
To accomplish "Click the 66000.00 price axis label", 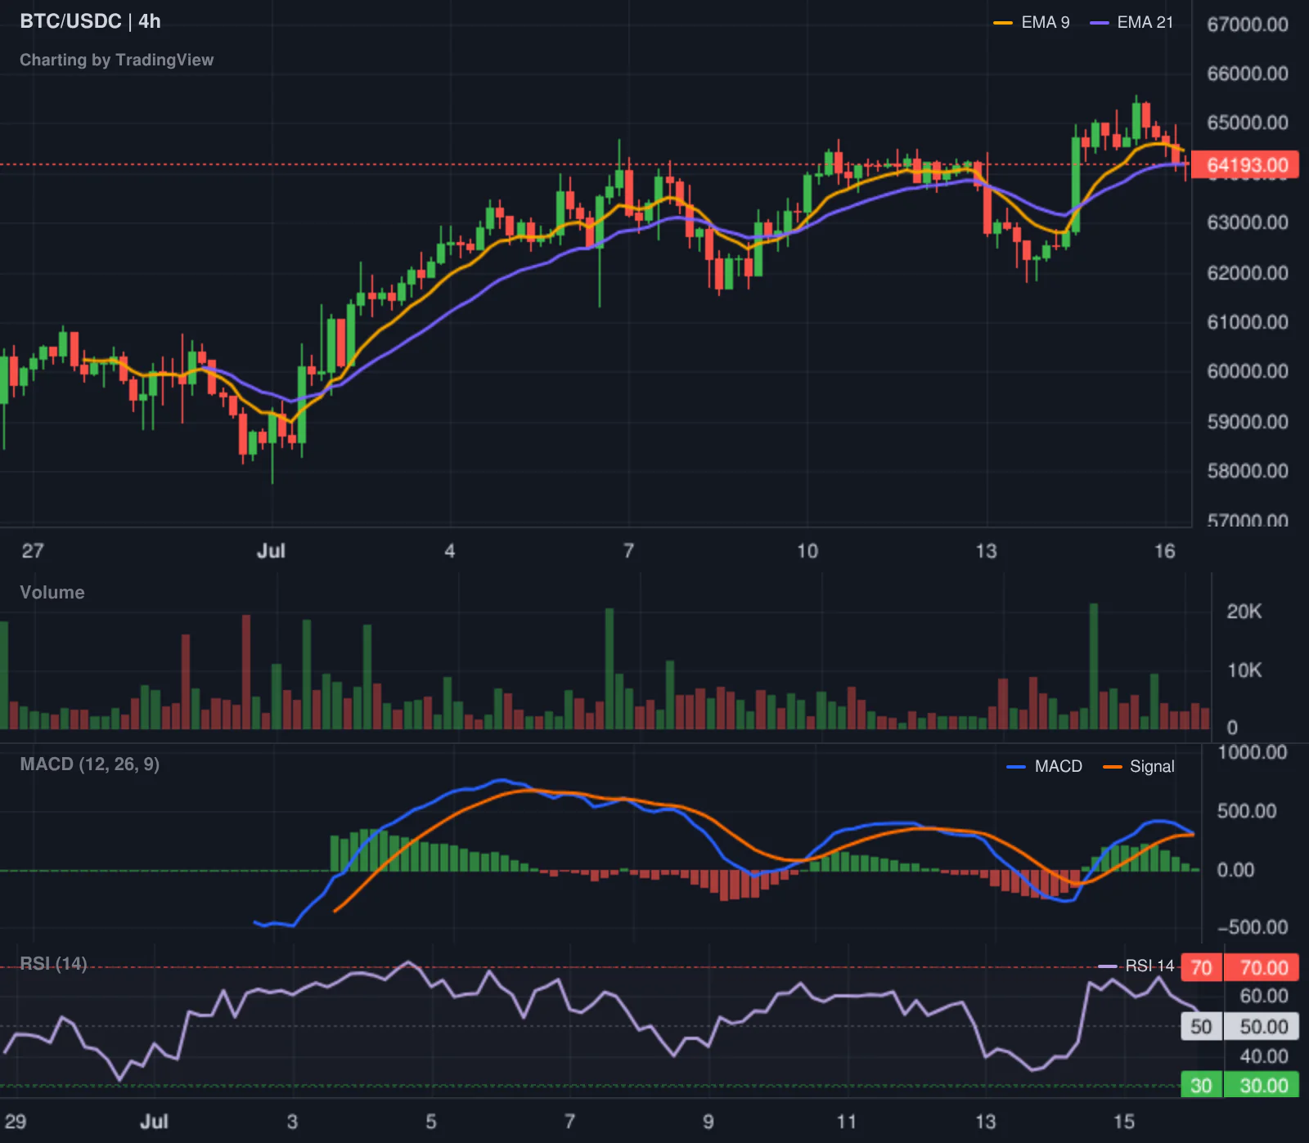I will 1248,74.
